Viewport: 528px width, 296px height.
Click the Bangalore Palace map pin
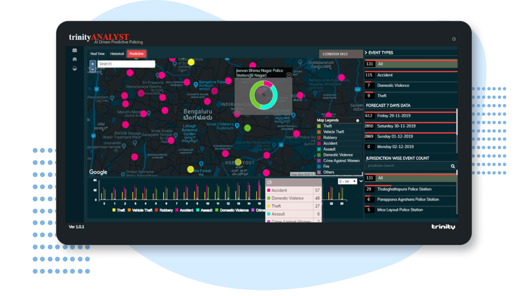point(197,84)
